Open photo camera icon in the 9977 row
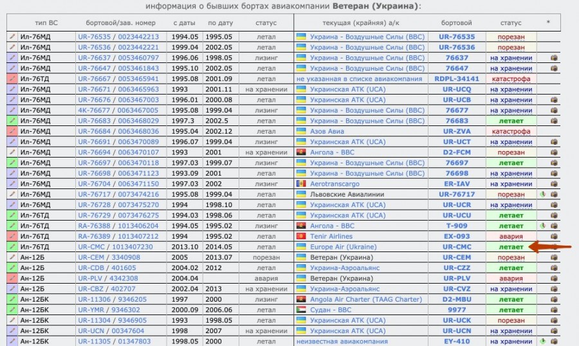The width and height of the screenshot is (579, 346). coord(554,310)
